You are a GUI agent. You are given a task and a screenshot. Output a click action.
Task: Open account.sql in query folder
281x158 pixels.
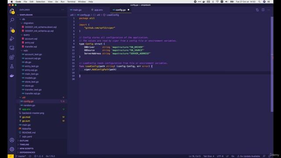(31, 39)
